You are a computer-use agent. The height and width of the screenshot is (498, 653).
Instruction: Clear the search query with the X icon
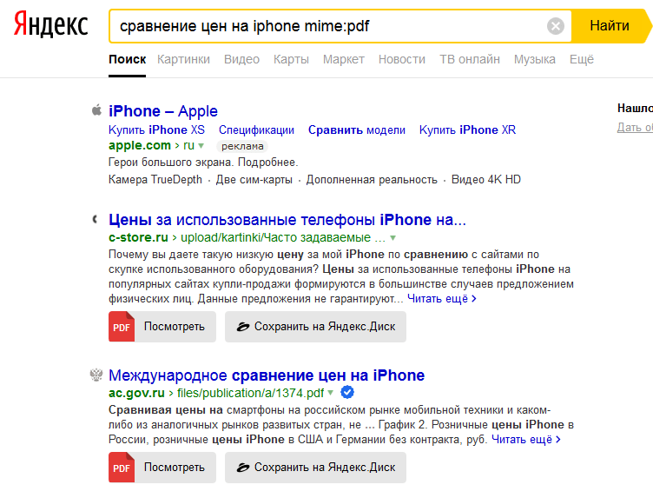click(x=556, y=26)
